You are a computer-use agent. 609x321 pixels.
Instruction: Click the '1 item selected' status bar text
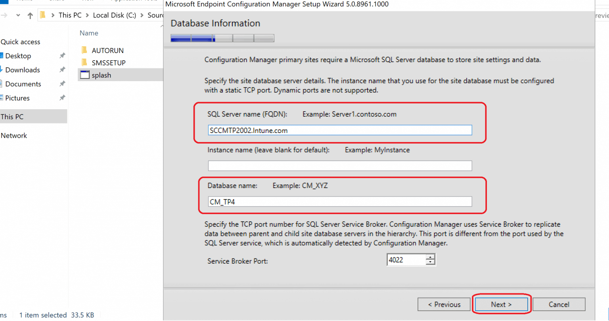click(x=43, y=315)
